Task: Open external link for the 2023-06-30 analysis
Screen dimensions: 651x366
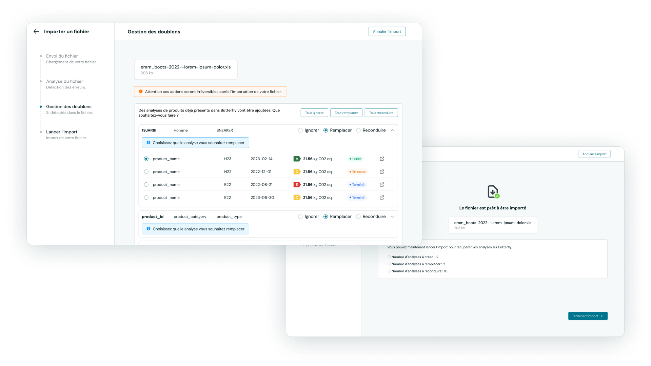Action: [382, 197]
